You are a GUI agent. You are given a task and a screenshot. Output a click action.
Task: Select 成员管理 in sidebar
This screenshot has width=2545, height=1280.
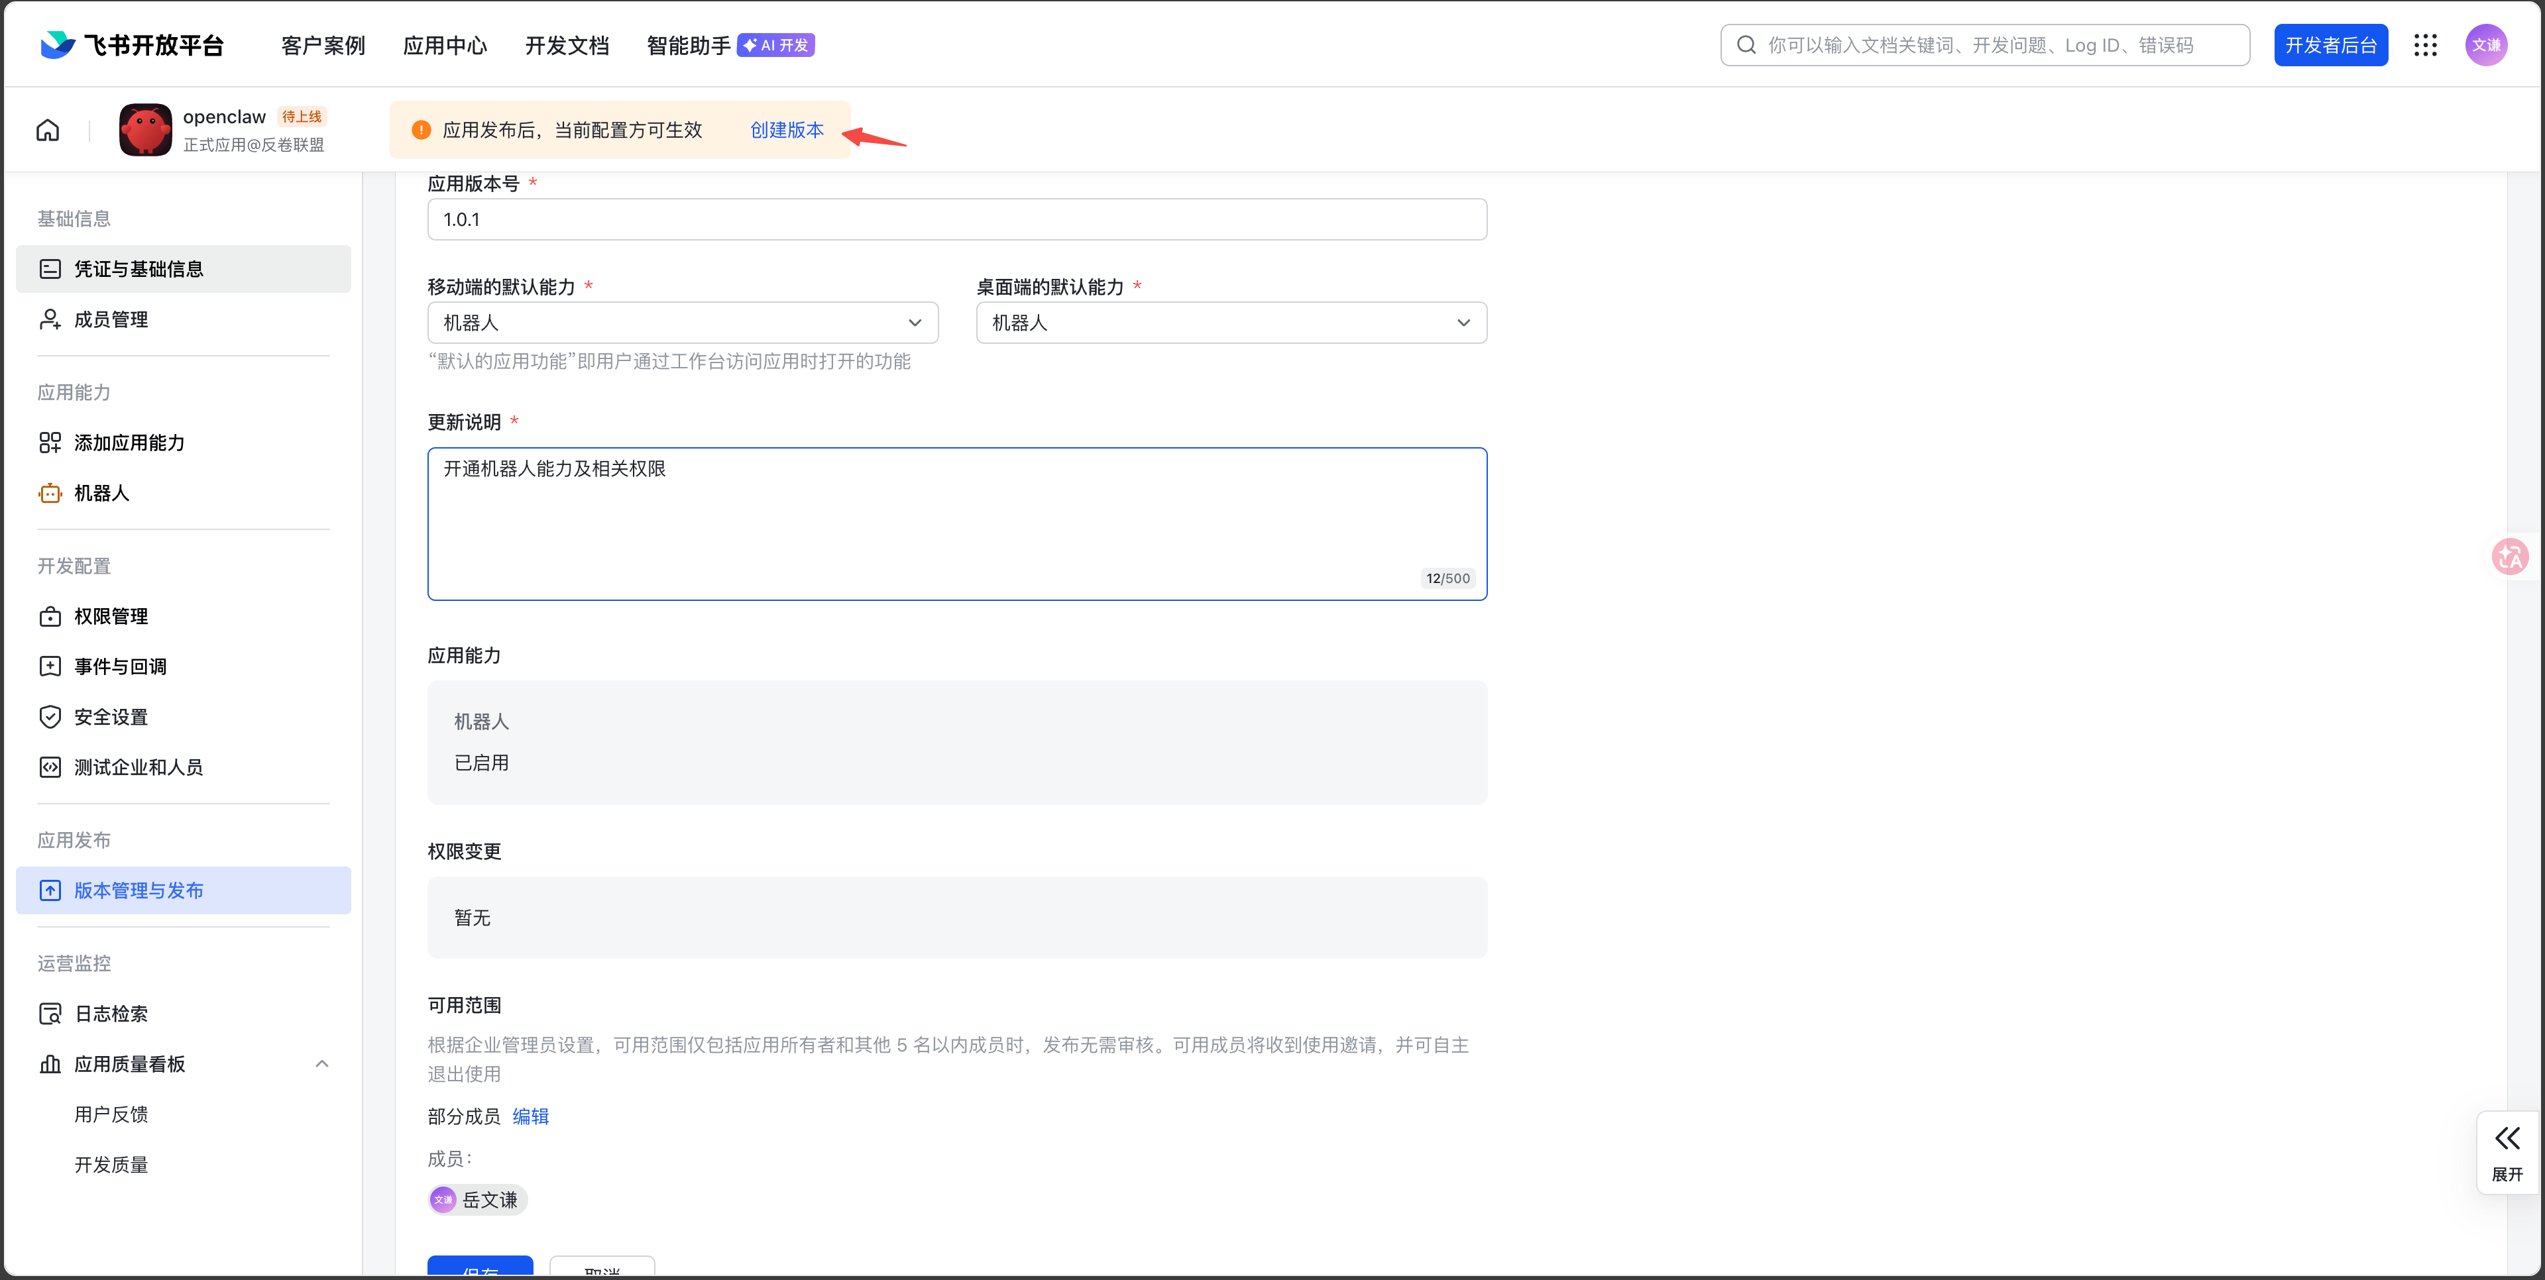coord(184,319)
